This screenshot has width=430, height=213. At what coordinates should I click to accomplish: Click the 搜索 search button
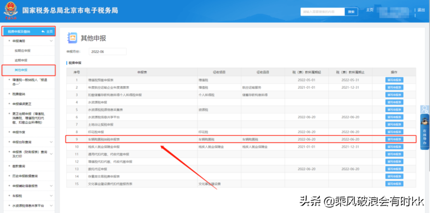tap(351, 12)
